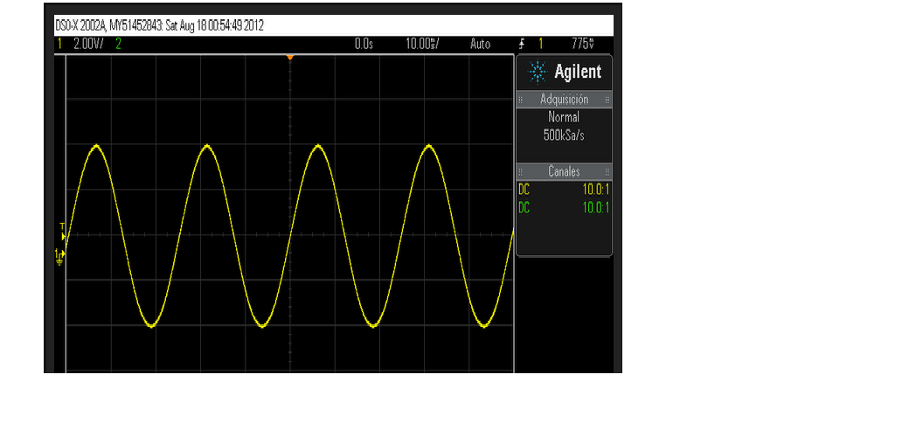Click the Normal acquisition mode text
This screenshot has height=437, width=909.
coord(564,117)
